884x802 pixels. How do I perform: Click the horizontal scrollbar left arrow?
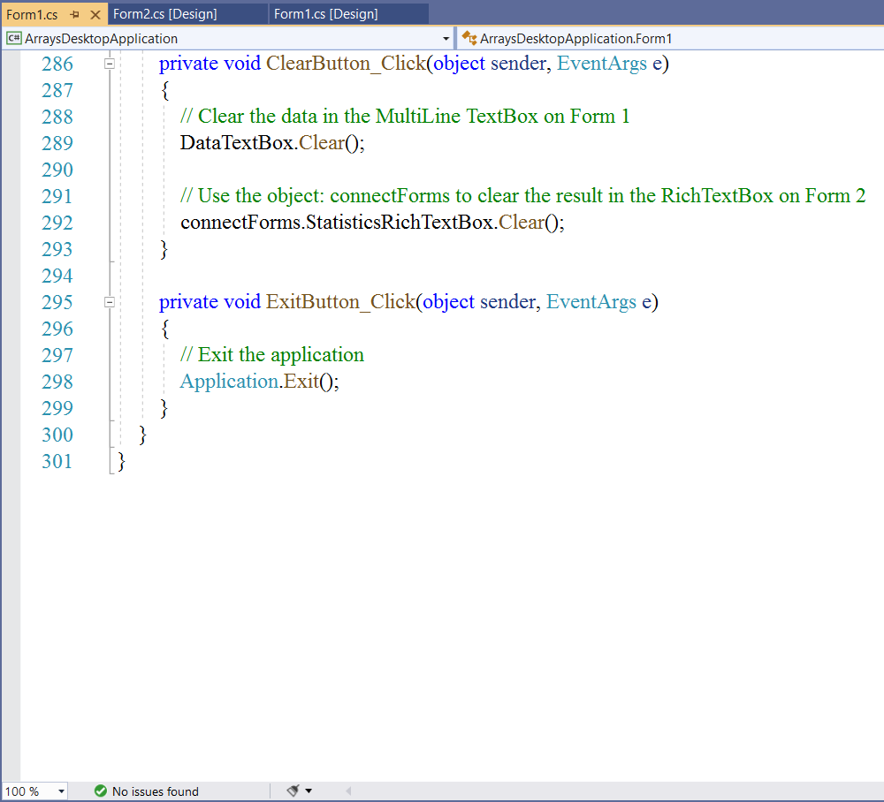[x=348, y=791]
